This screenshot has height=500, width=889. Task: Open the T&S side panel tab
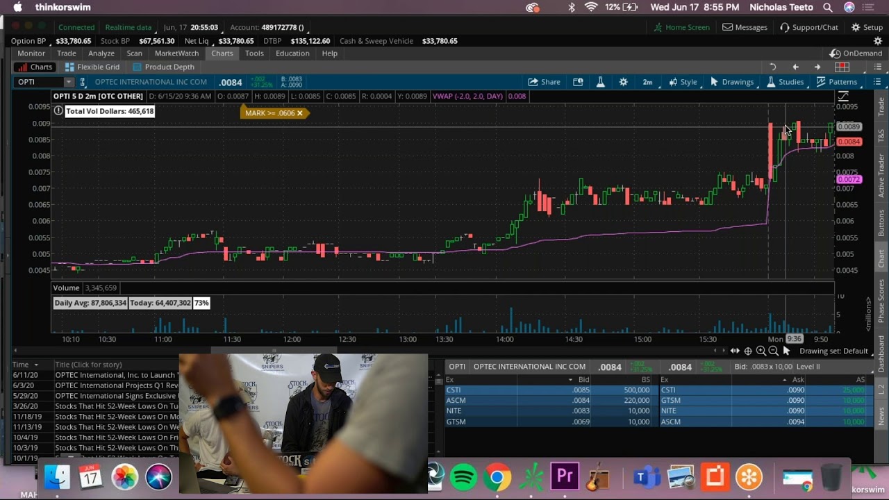pos(881,135)
